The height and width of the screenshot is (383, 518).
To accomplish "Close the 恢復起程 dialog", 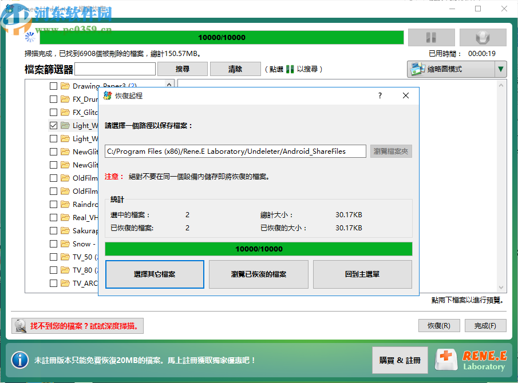I will coord(406,95).
